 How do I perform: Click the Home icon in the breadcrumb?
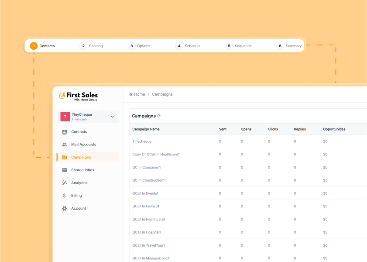(131, 94)
